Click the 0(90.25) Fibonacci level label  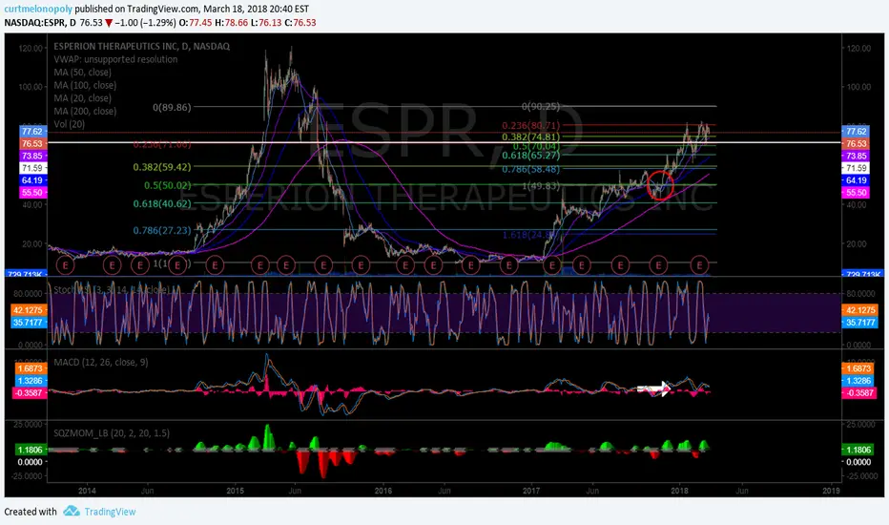pos(541,106)
